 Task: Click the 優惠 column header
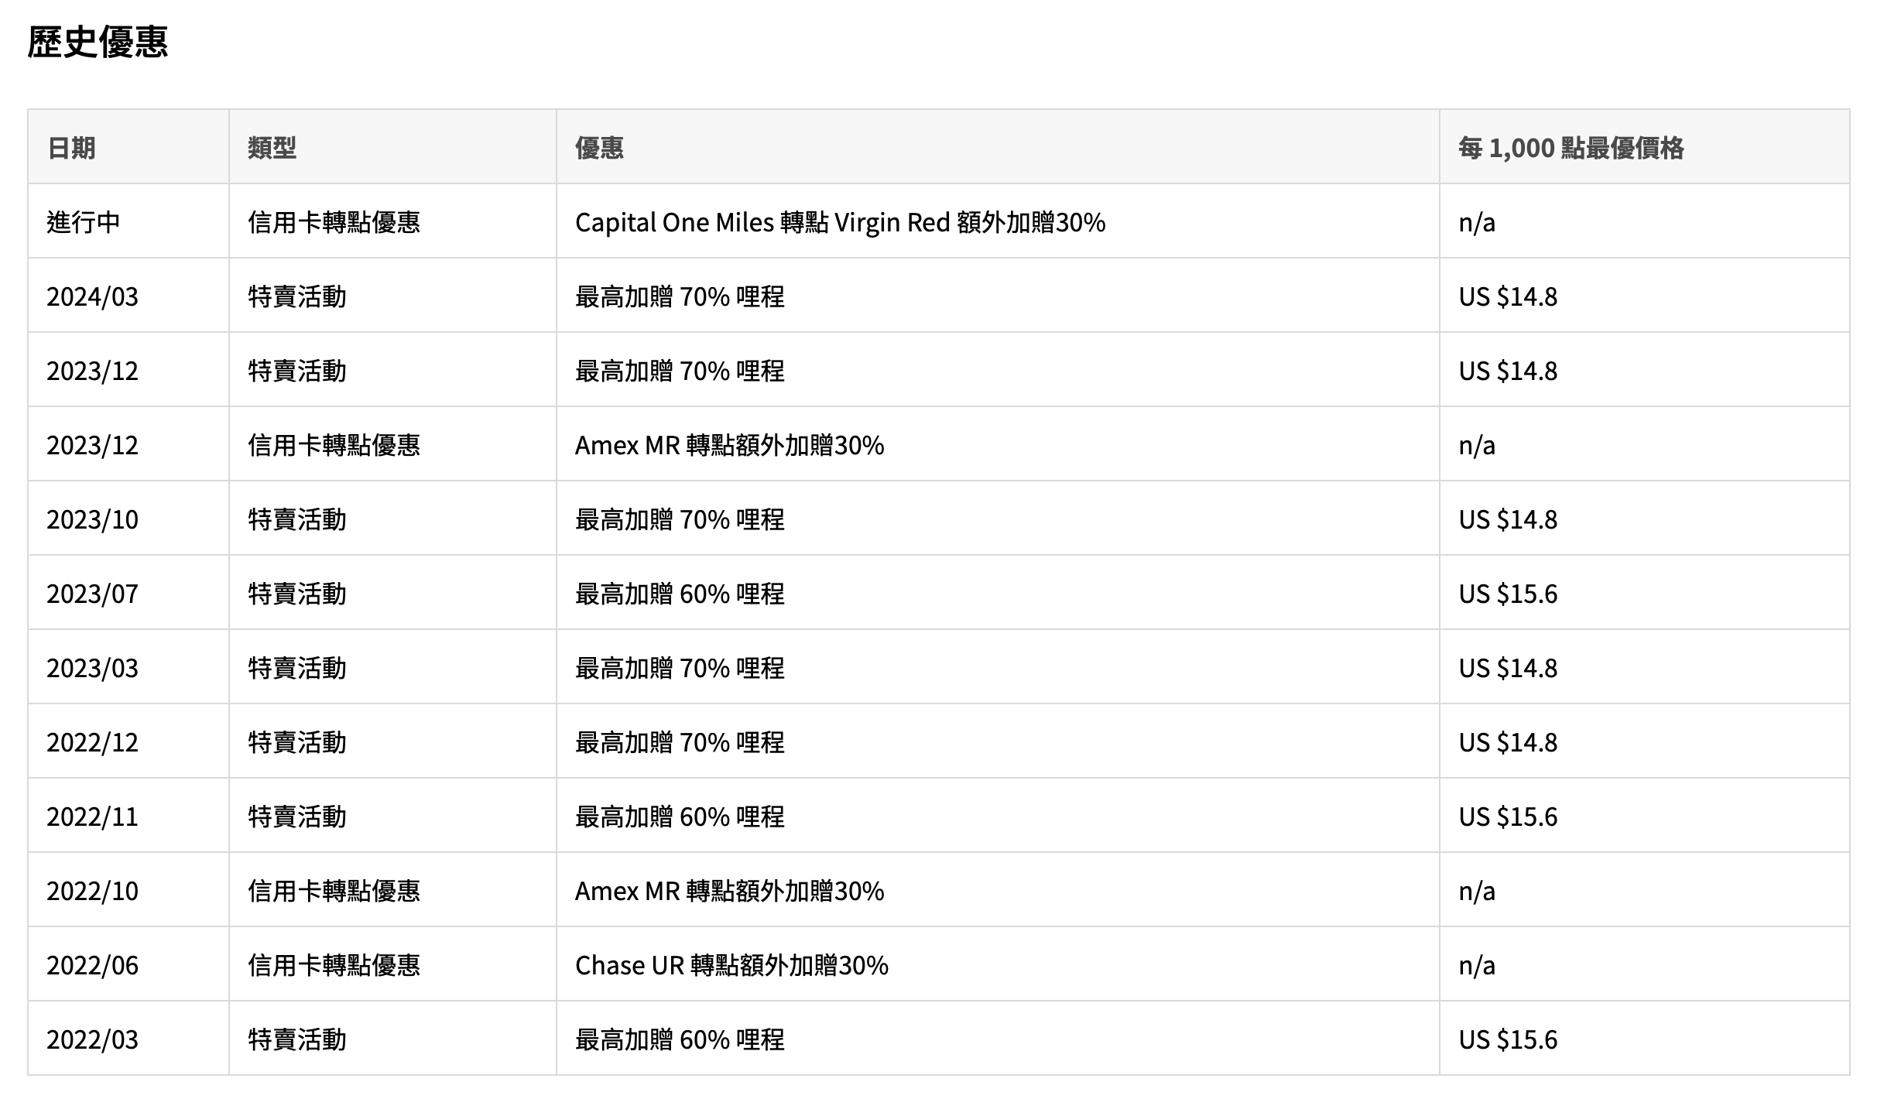(599, 148)
